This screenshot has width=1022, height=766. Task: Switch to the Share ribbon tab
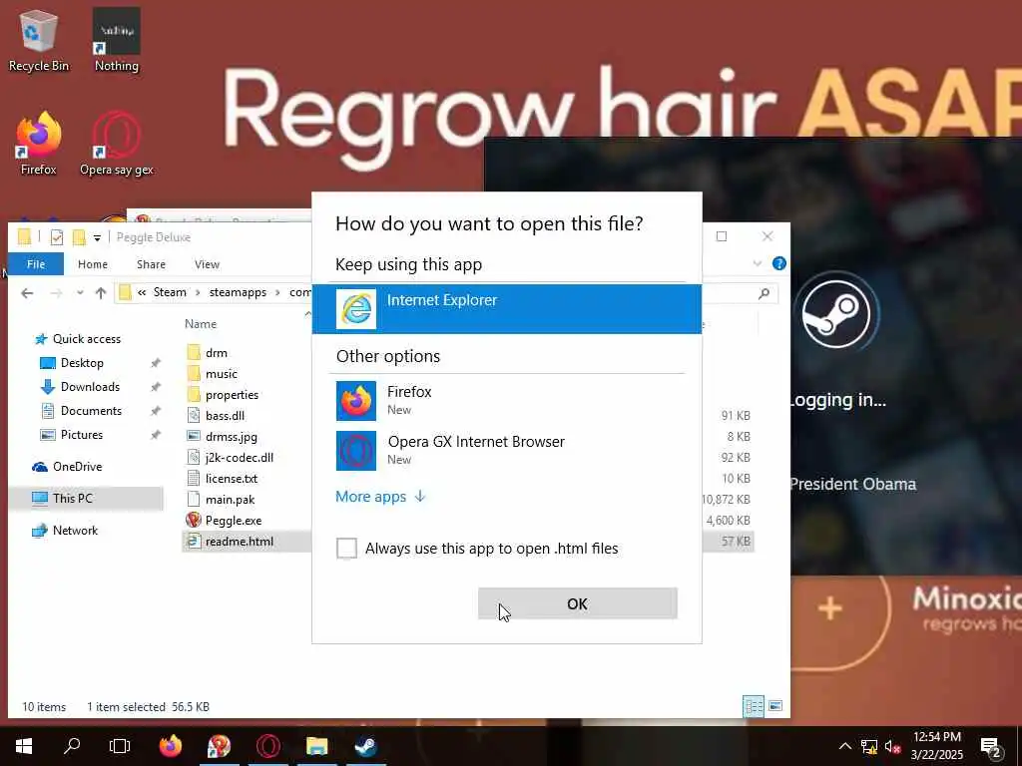pos(152,263)
